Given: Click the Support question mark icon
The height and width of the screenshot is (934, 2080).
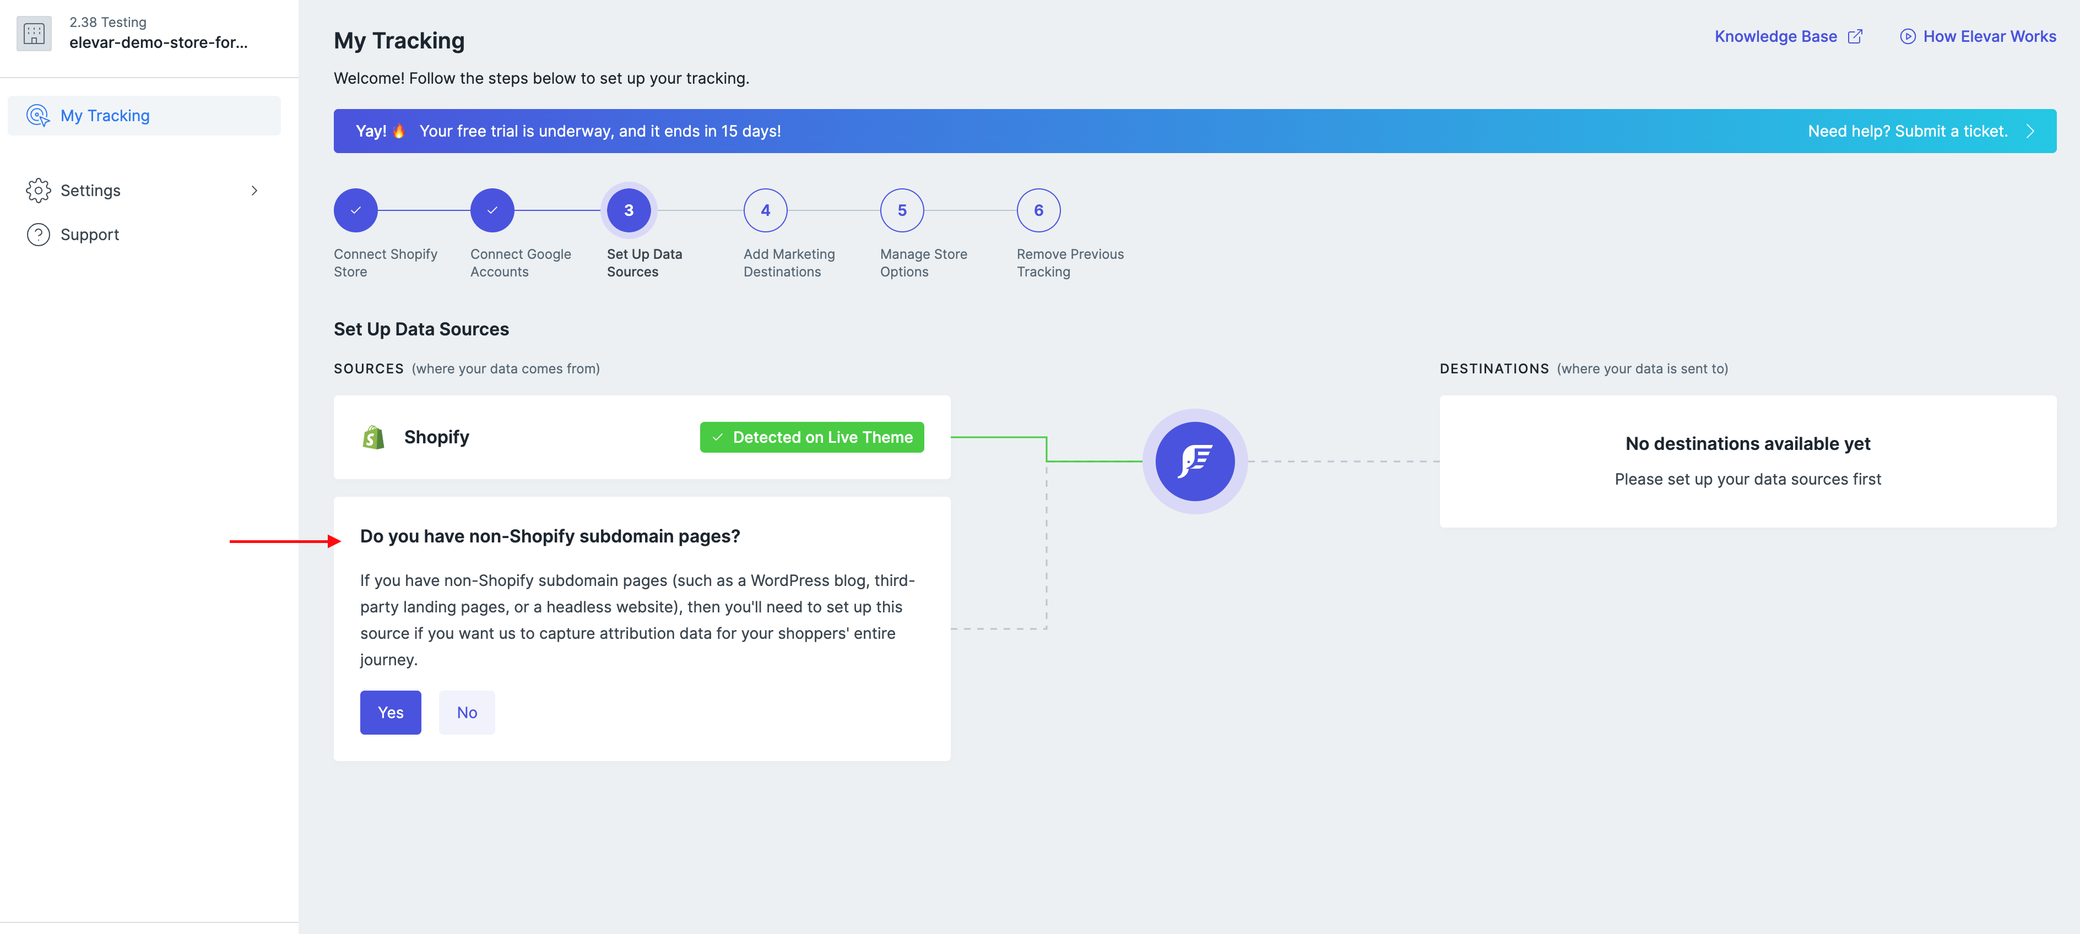Looking at the screenshot, I should pyautogui.click(x=38, y=235).
